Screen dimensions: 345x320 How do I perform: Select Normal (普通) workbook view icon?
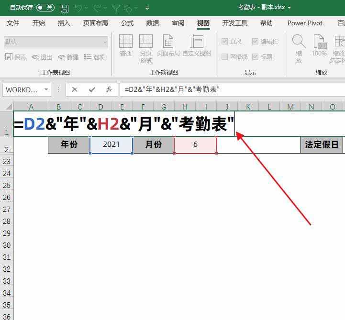pyautogui.click(x=126, y=45)
